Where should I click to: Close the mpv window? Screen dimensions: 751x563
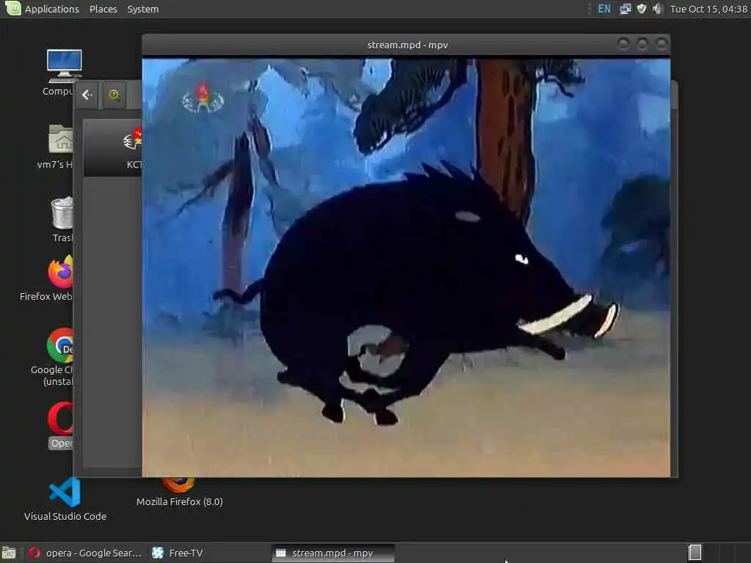coord(662,45)
